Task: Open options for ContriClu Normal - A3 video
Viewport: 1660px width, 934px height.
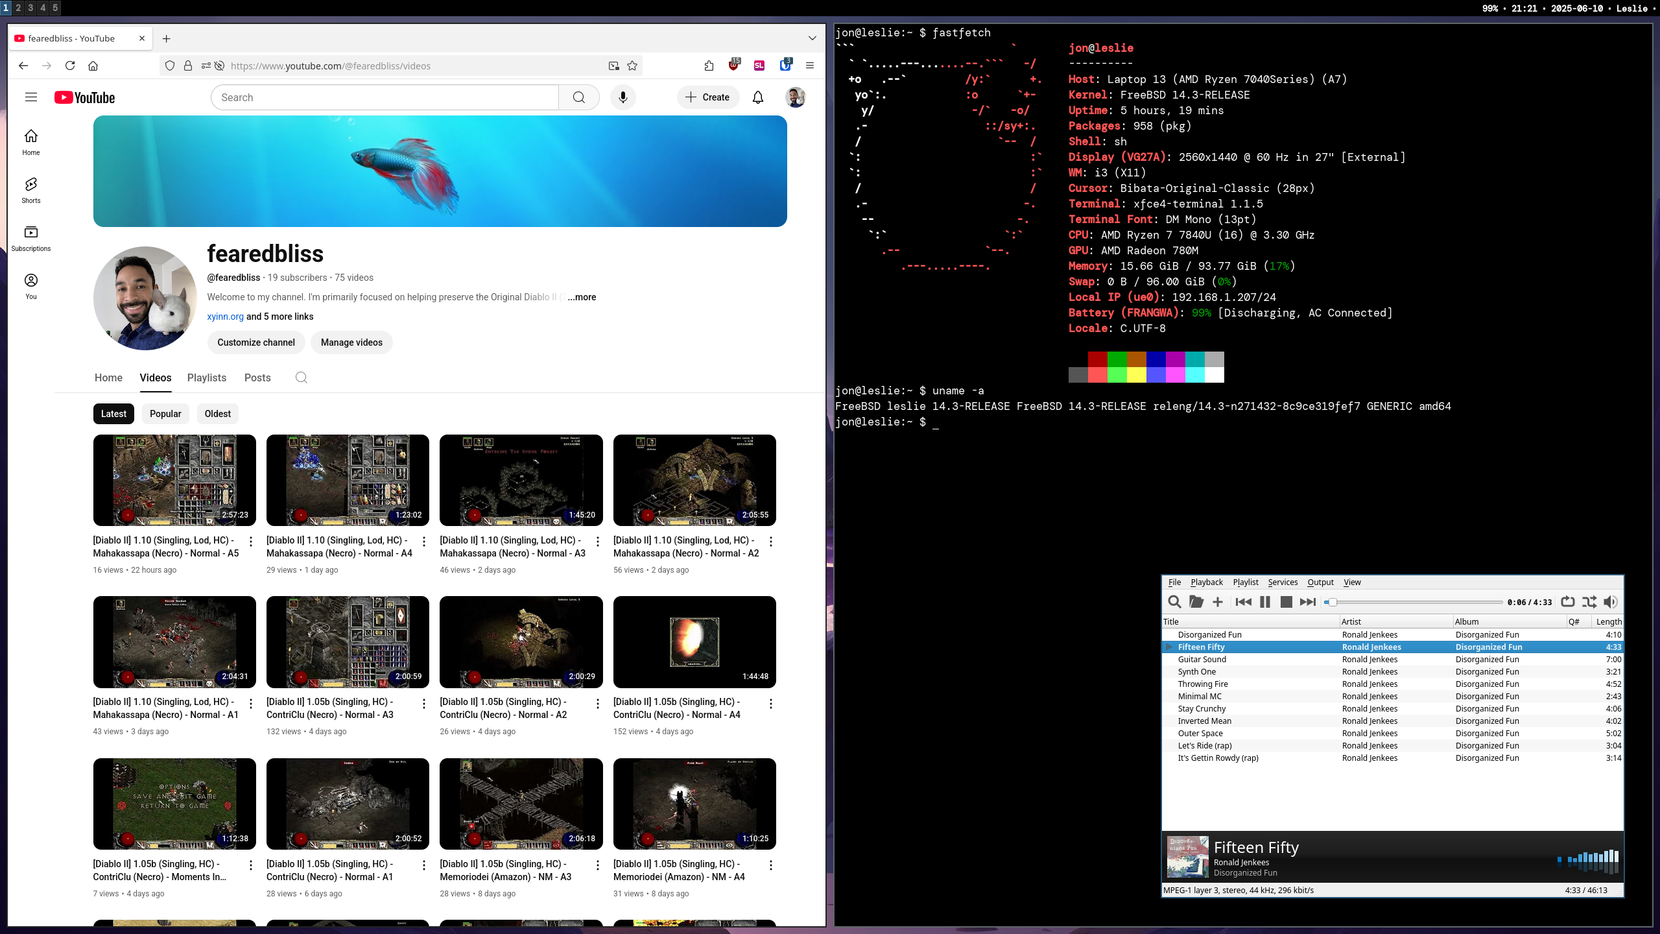Action: (x=424, y=704)
